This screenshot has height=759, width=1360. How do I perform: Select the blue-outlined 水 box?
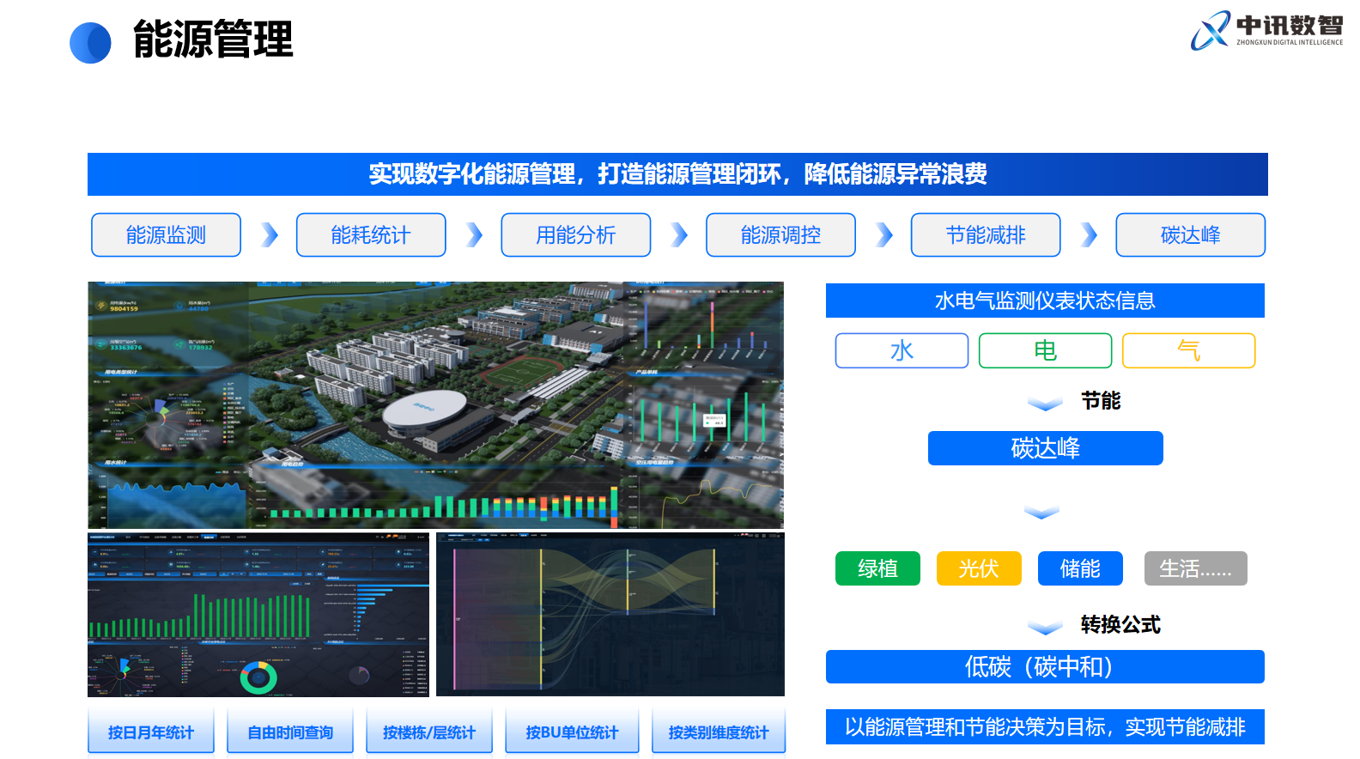click(902, 350)
